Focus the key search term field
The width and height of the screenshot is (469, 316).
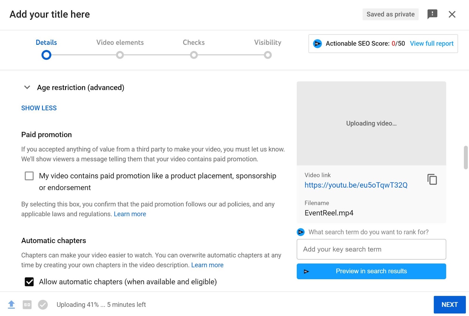pos(371,249)
